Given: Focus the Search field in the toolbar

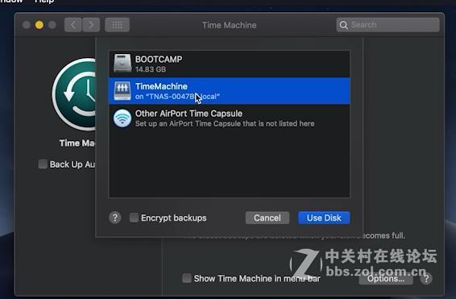Looking at the screenshot, I should pos(388,25).
